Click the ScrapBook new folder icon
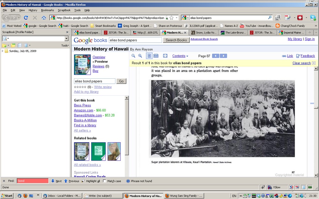319x199 pixels. click(x=4, y=46)
